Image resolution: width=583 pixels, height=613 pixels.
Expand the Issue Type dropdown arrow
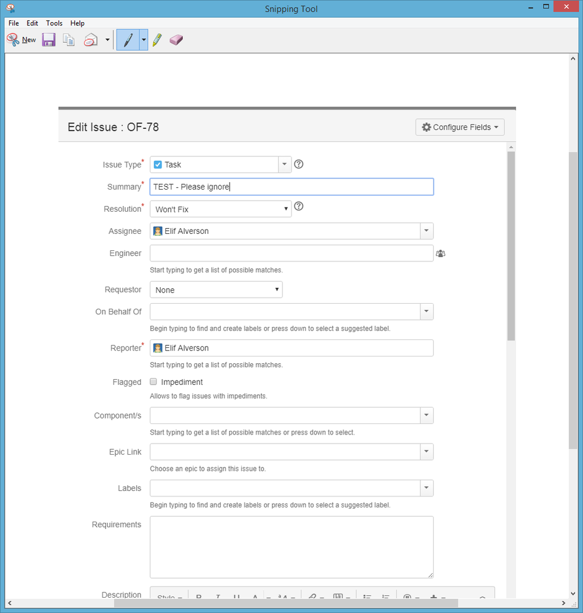(285, 164)
